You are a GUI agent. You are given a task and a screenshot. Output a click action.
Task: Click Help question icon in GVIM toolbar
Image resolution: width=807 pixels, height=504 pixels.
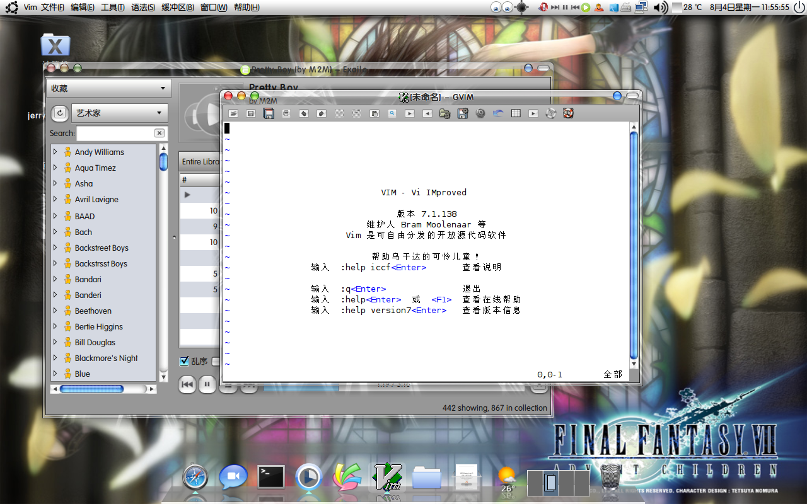click(551, 113)
